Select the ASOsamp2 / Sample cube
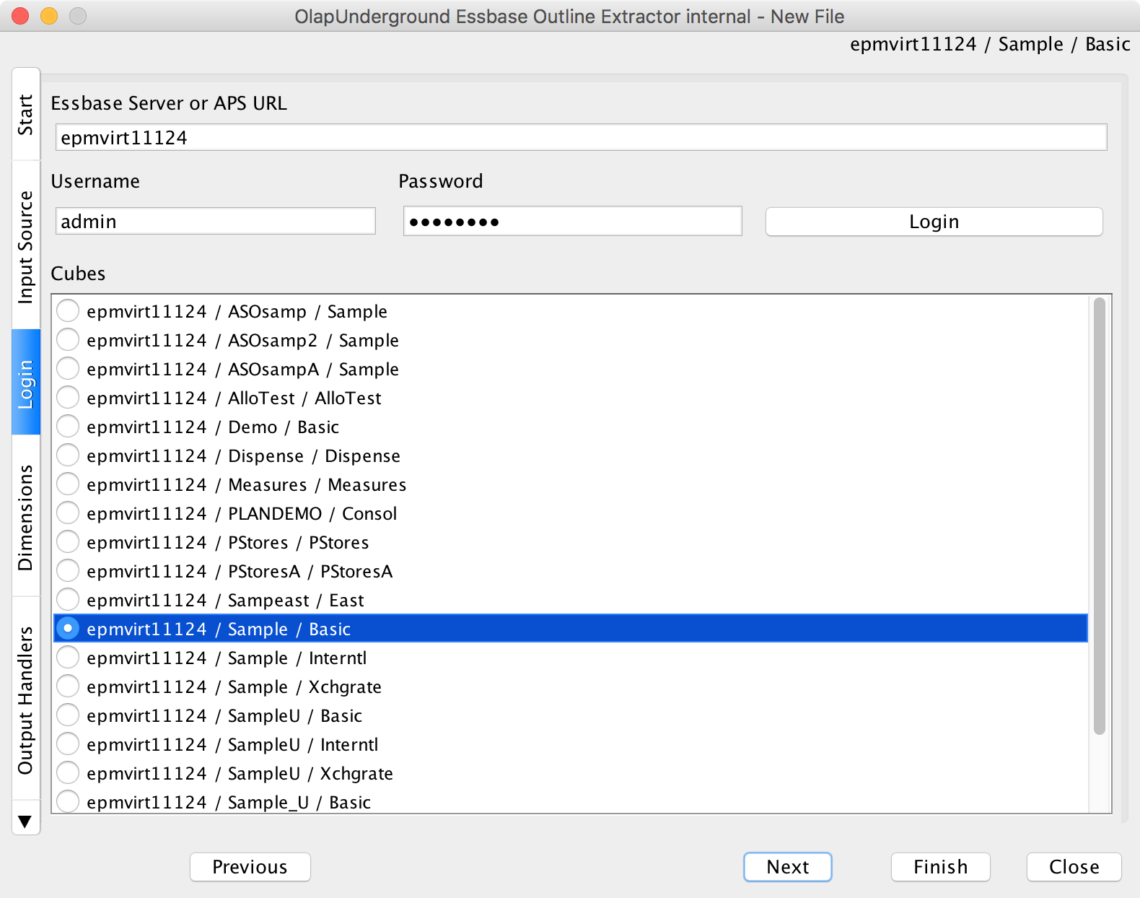The image size is (1140, 898). pos(68,340)
